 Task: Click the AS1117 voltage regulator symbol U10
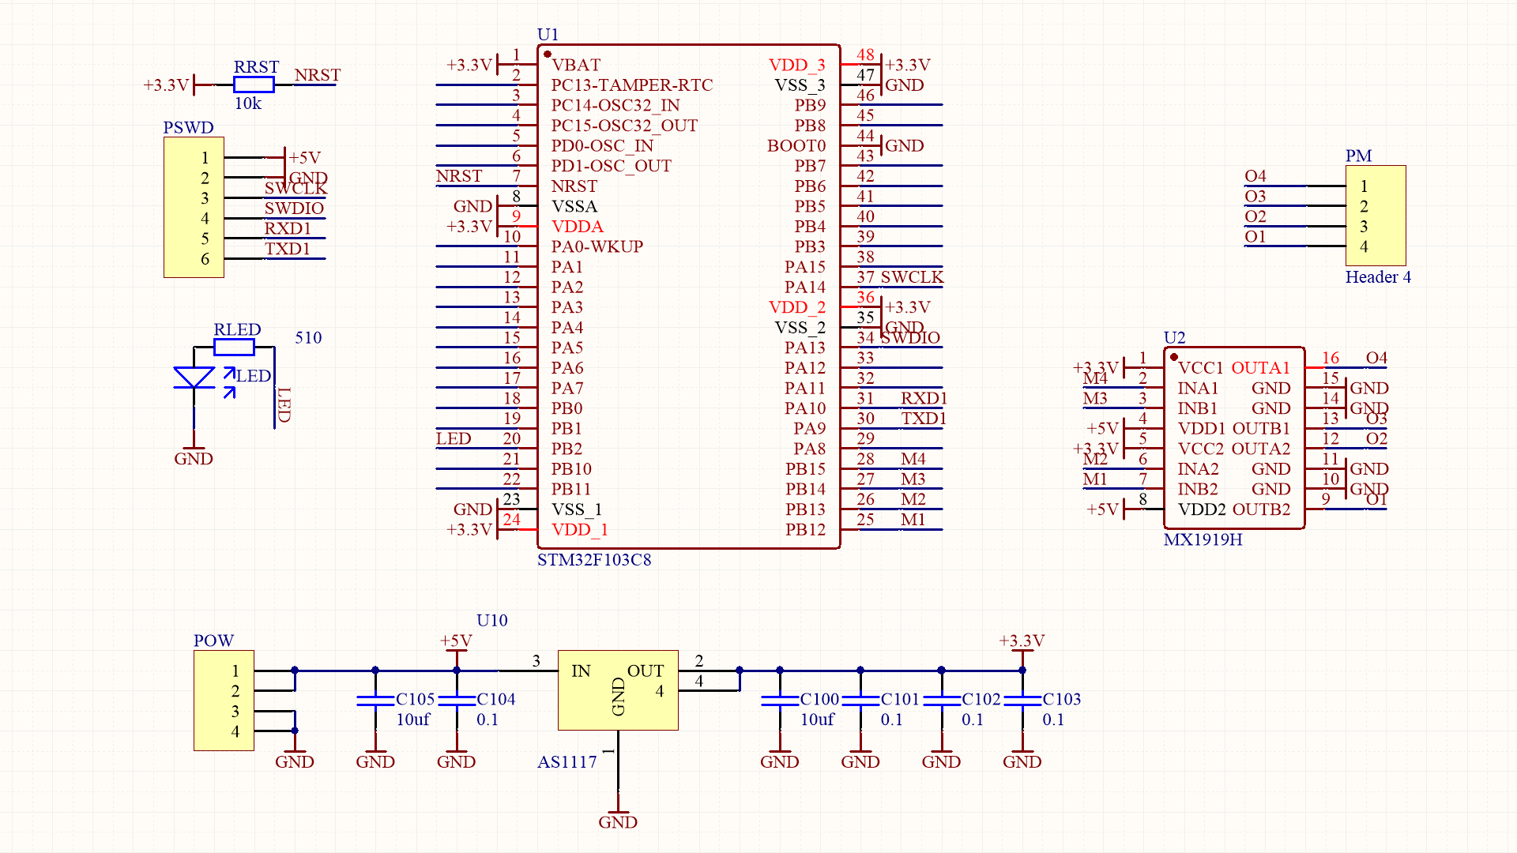pos(618,689)
